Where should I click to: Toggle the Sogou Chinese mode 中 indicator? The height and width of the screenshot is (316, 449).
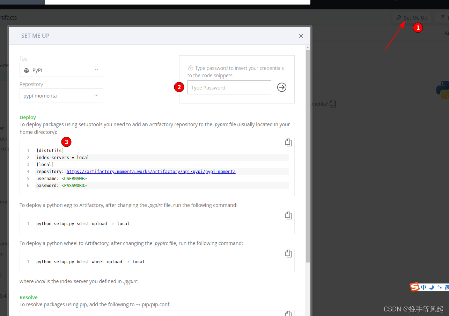[424, 287]
